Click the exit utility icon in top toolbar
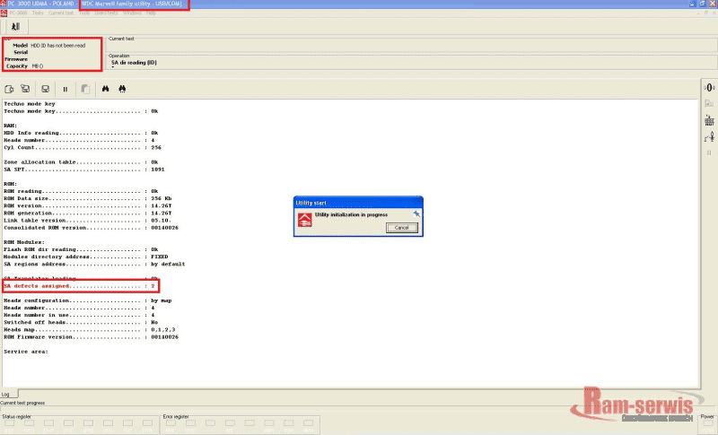The width and height of the screenshot is (718, 435). click(x=15, y=28)
